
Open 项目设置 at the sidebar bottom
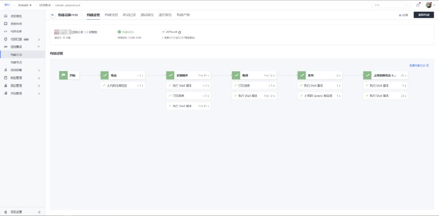click(x=16, y=212)
